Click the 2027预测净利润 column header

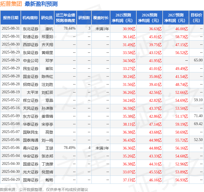point(176,18)
